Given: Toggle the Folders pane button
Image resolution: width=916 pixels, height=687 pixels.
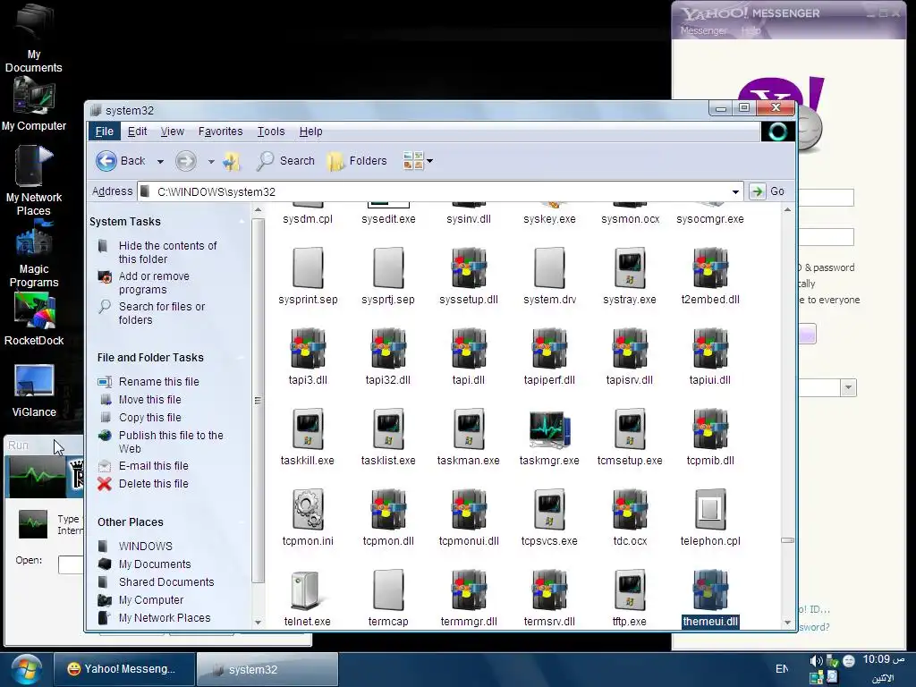Looking at the screenshot, I should (357, 161).
